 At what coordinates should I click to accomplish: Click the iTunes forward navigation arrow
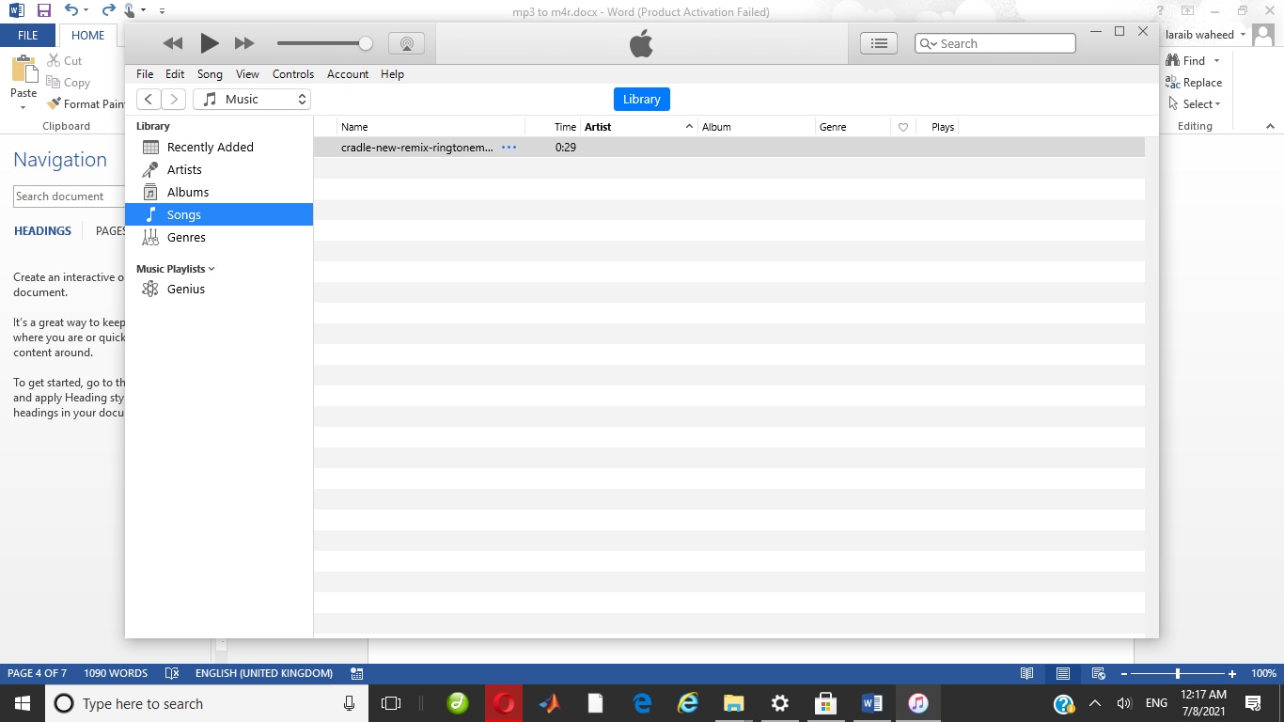point(173,99)
